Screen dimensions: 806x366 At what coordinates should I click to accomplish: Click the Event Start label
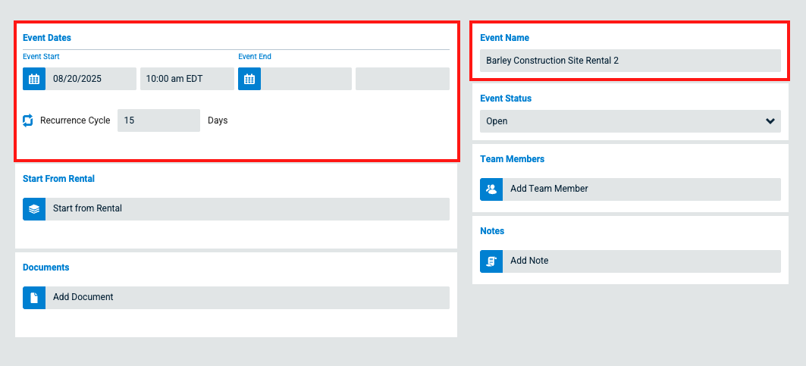(x=41, y=57)
